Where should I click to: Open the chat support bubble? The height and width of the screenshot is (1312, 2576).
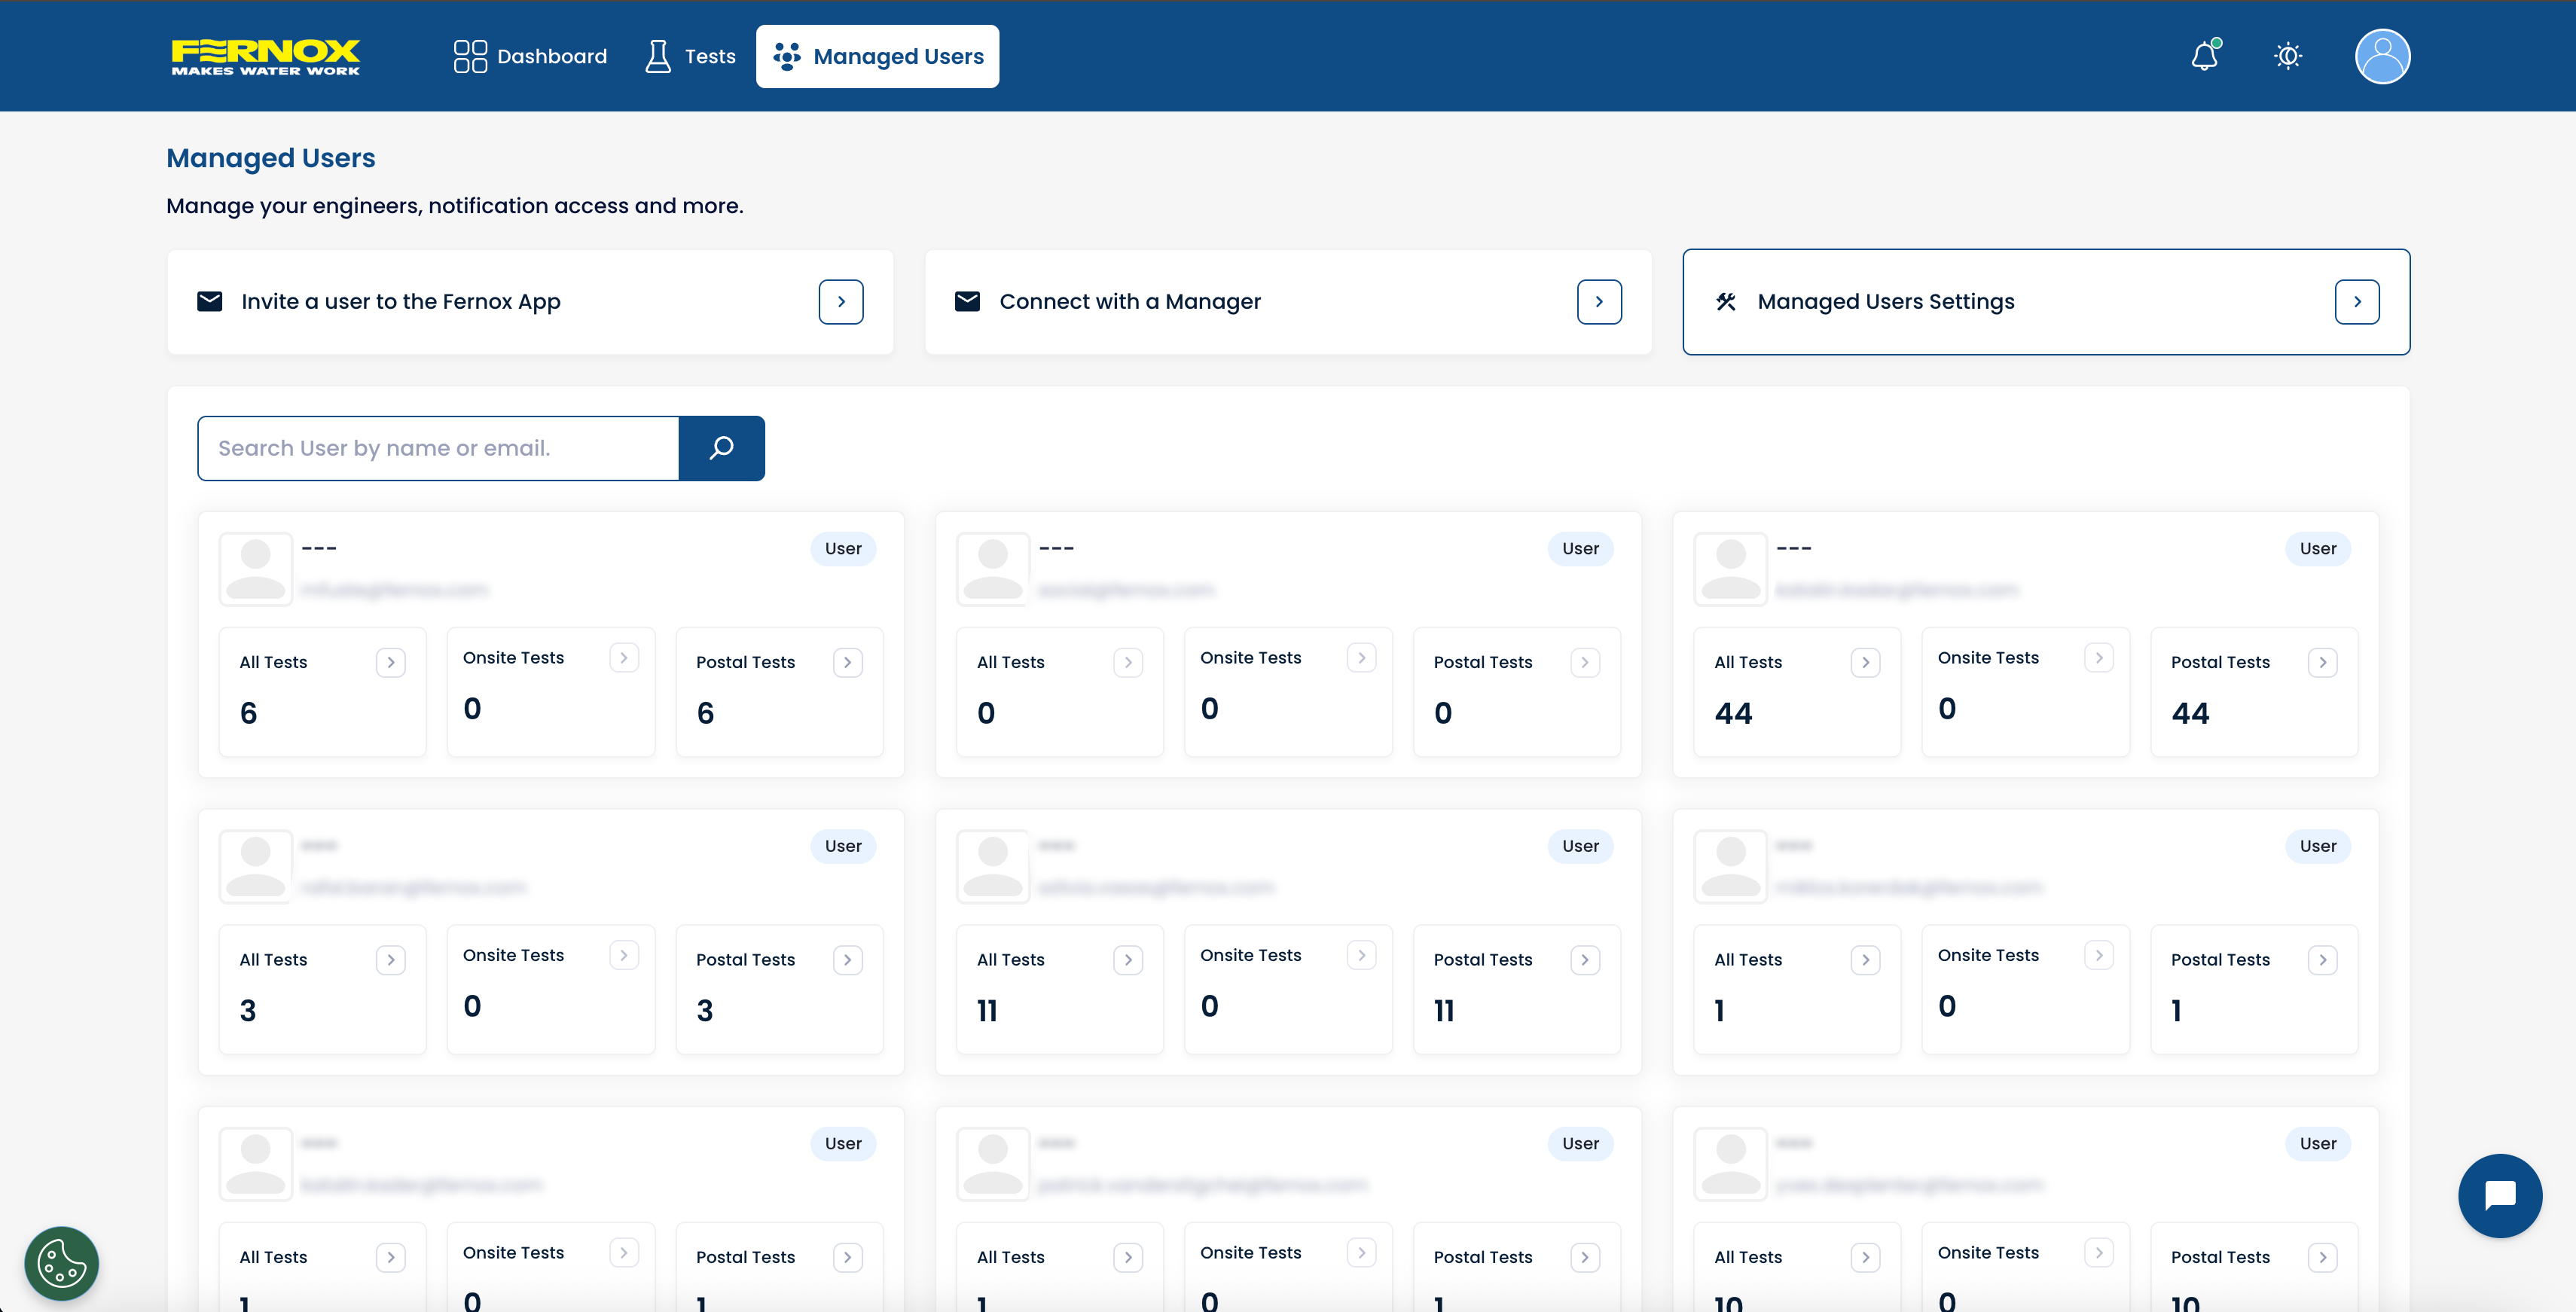coord(2499,1195)
